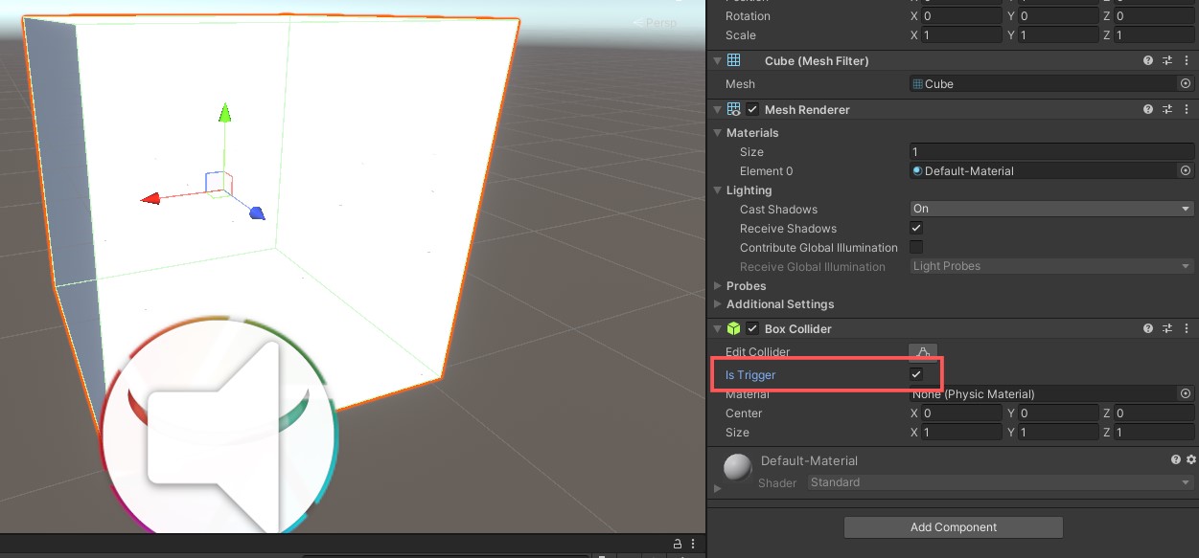Toggle the Persp camera projection label

(x=657, y=23)
